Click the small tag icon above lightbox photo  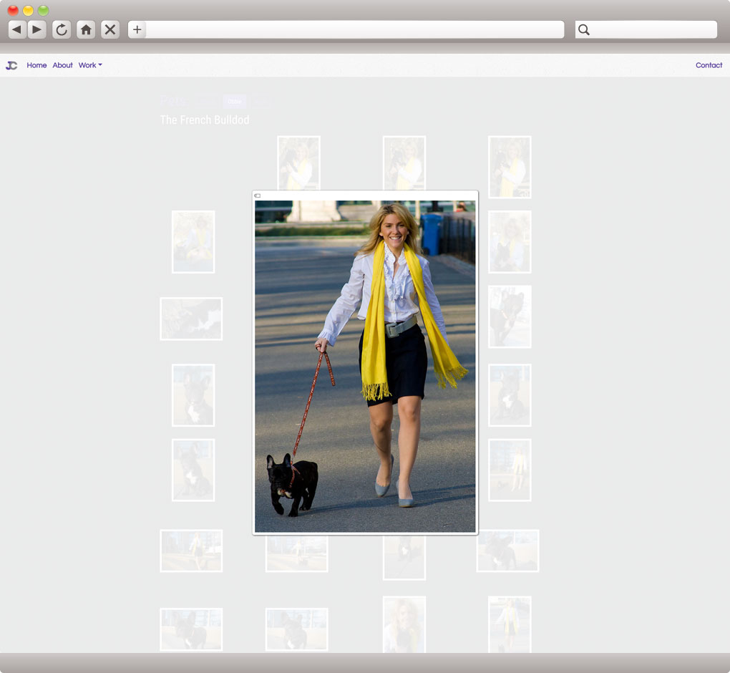(258, 195)
